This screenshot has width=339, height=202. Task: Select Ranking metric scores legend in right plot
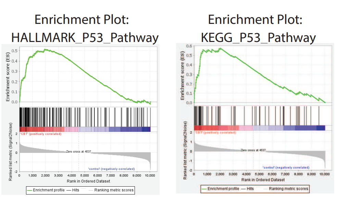[x=288, y=188]
